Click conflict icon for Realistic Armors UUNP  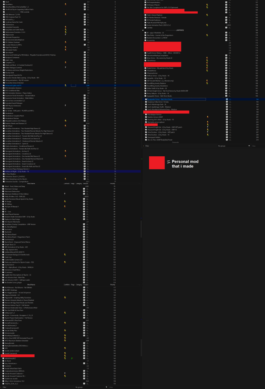(x=207, y=117)
